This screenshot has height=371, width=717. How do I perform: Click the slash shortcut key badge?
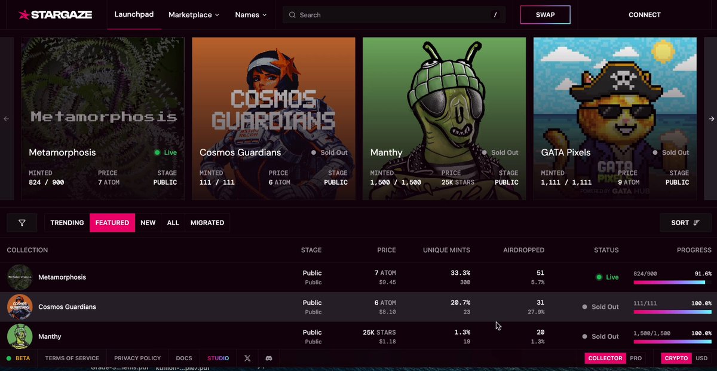[495, 15]
